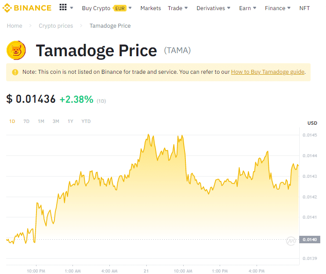Viewport: 326px width, 274px height.
Task: Select the 1D chart range
Action: [12, 121]
